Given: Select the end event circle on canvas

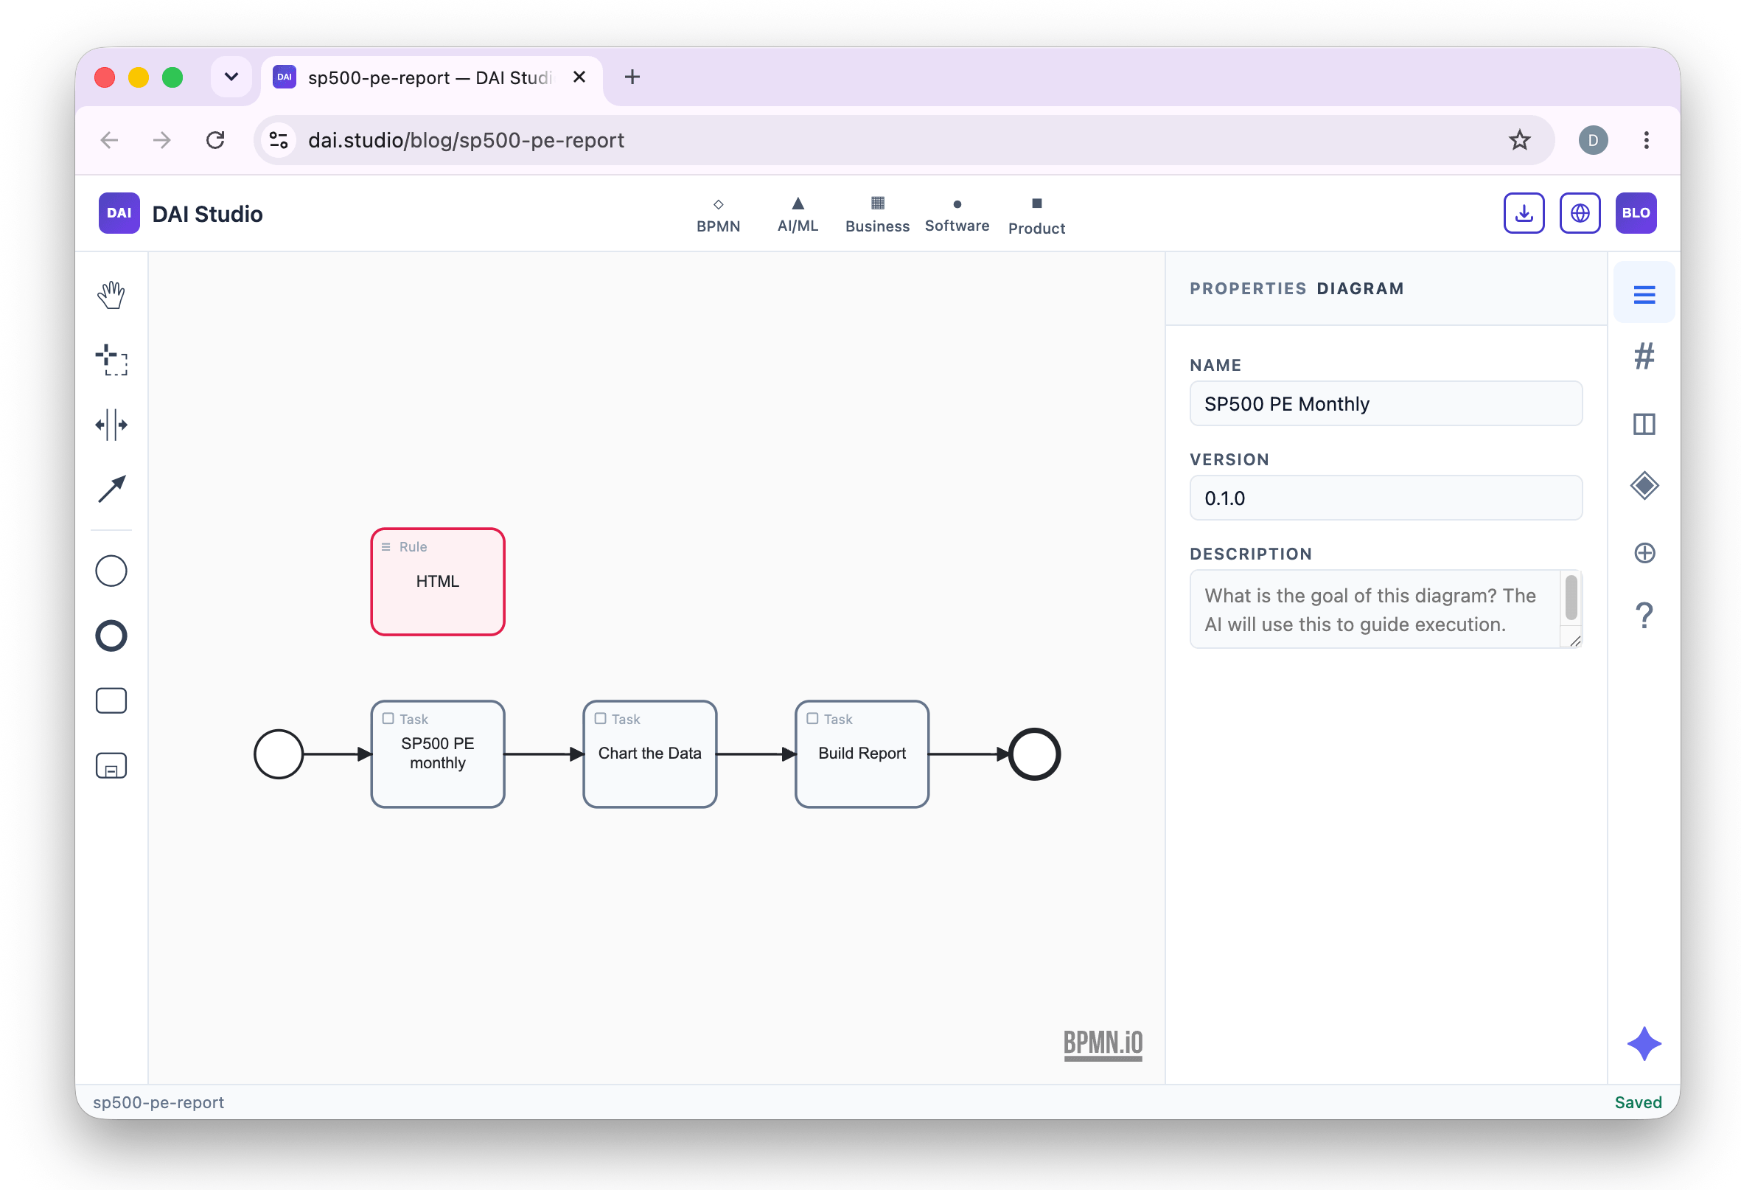Looking at the screenshot, I should click(x=1034, y=754).
